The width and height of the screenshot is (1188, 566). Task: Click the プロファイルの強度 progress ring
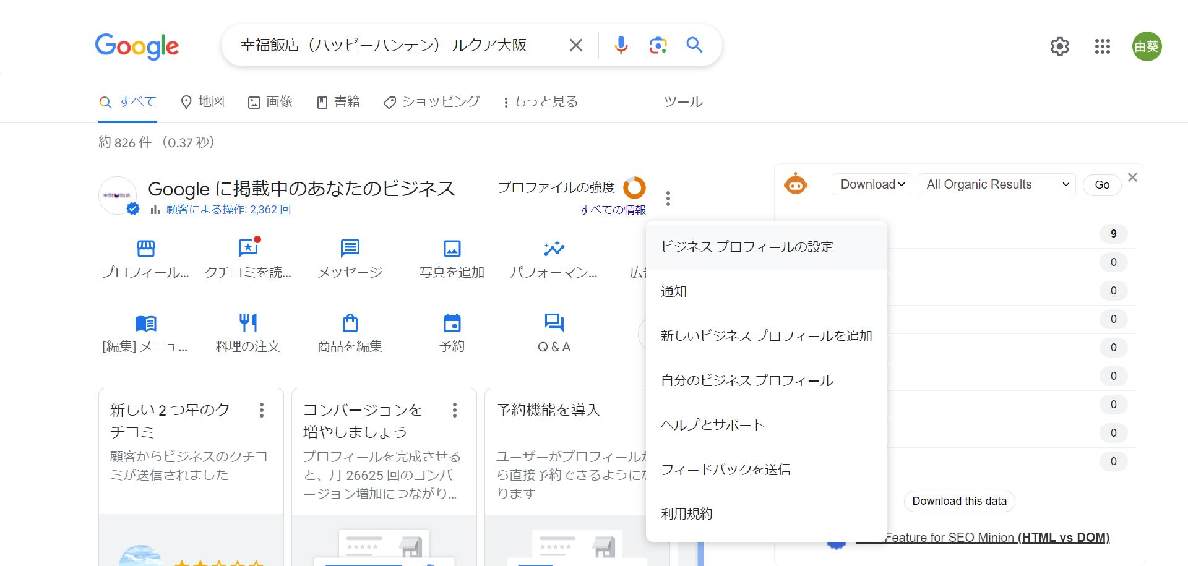point(634,187)
